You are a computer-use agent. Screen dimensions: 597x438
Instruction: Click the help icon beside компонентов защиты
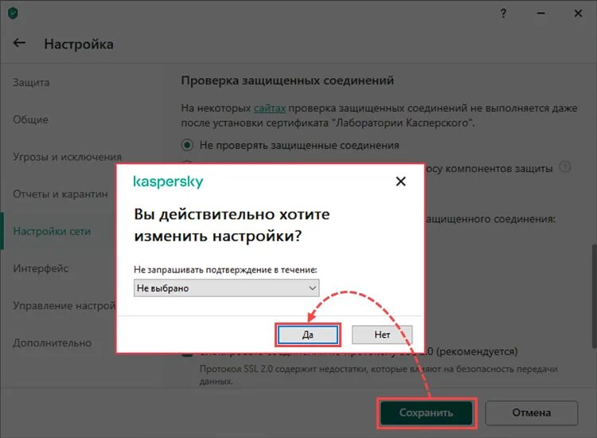point(565,166)
